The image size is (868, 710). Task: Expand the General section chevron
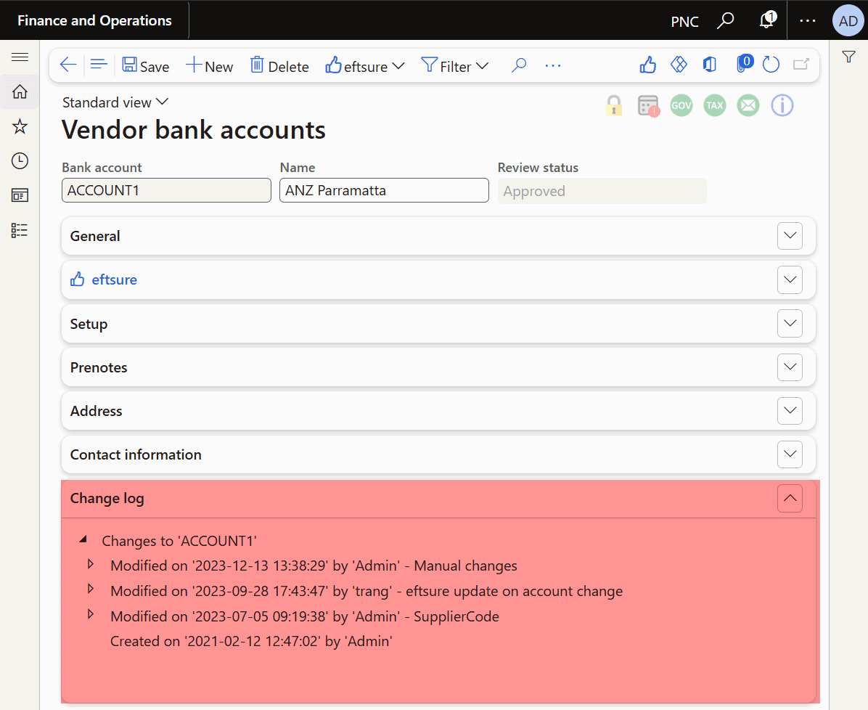790,236
